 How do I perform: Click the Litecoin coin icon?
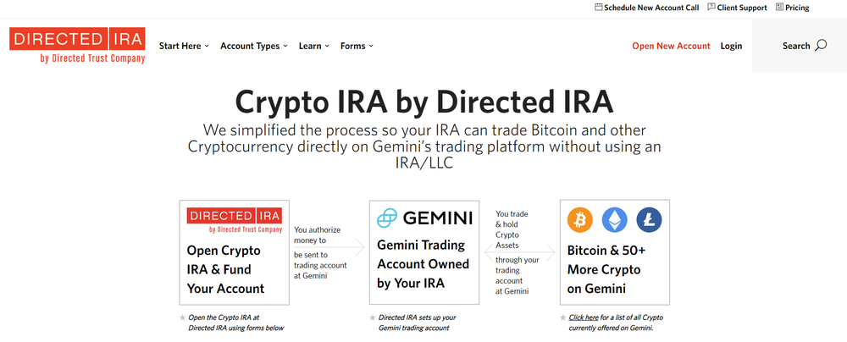(x=650, y=220)
